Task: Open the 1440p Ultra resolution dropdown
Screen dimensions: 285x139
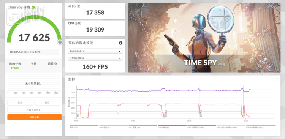Action: [x=95, y=58]
